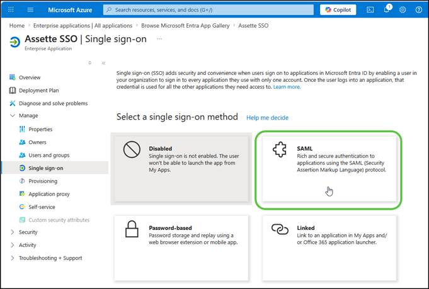Open the Azure app launcher grid icon
This screenshot has height=289, width=429.
coord(11,9)
